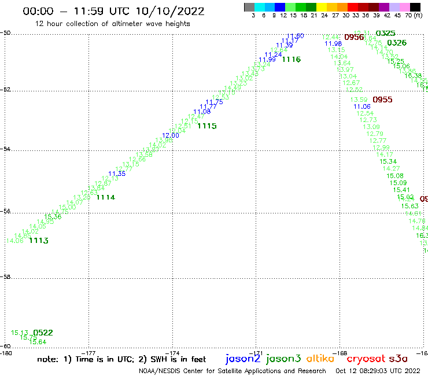Screen dimensions: 428x376
Task: Click the longitude axis label '-174'
Action: (x=172, y=353)
